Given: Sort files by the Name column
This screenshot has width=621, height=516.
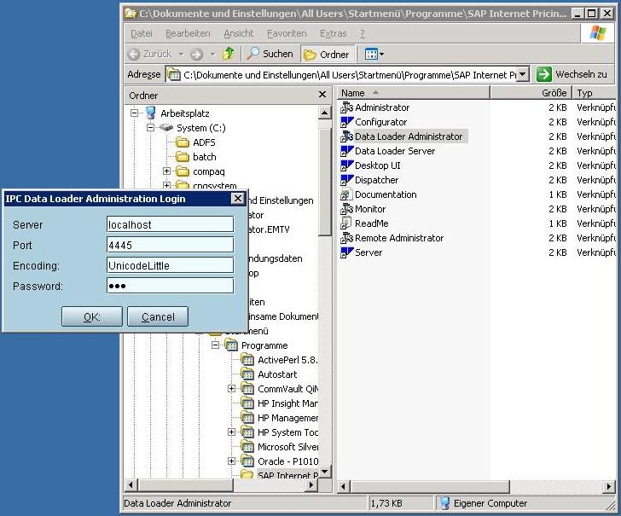Looking at the screenshot, I should tap(414, 93).
